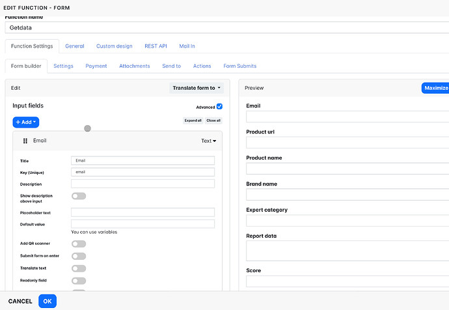Switch to the REST API tab

point(156,46)
